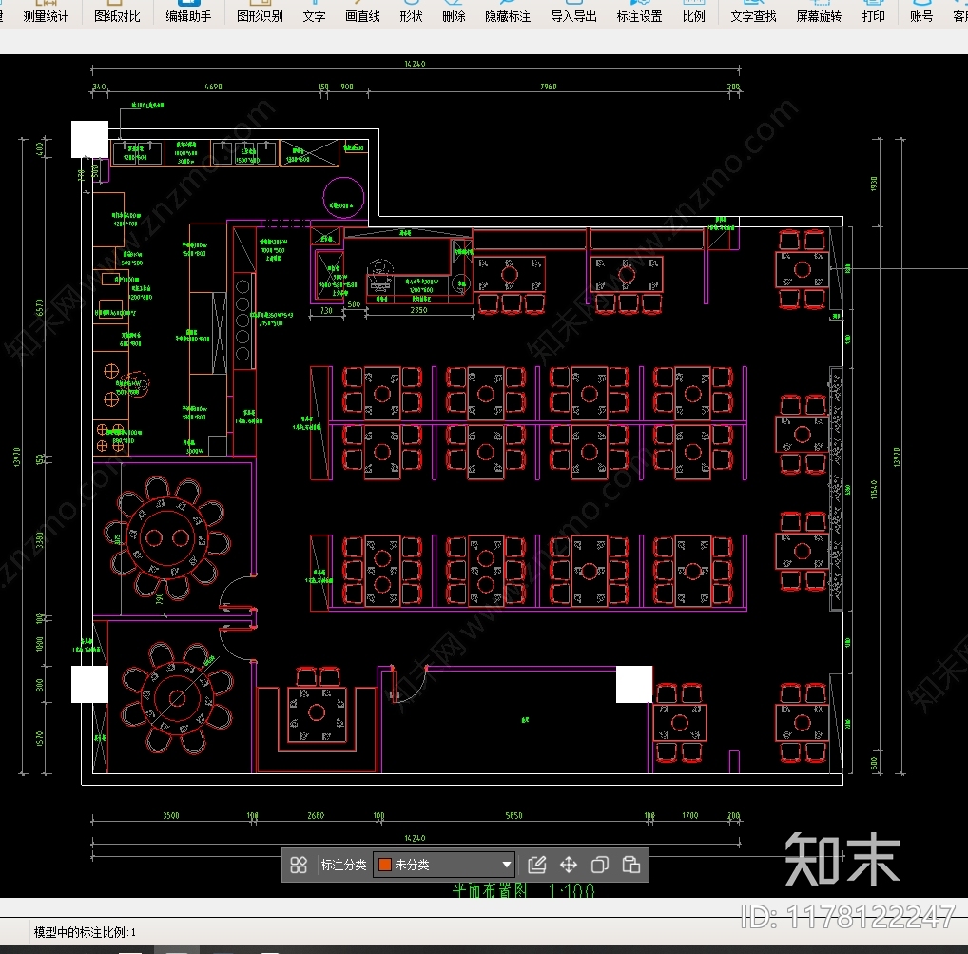The width and height of the screenshot is (968, 954).
Task: Open the 账号 account menu
Action: 921,11
